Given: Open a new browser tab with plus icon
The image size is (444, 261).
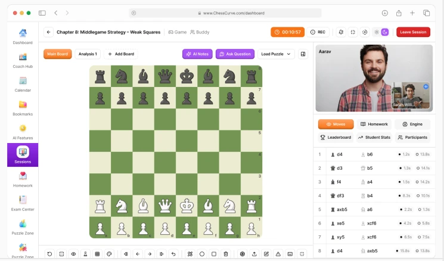Looking at the screenshot, I should coord(412,13).
